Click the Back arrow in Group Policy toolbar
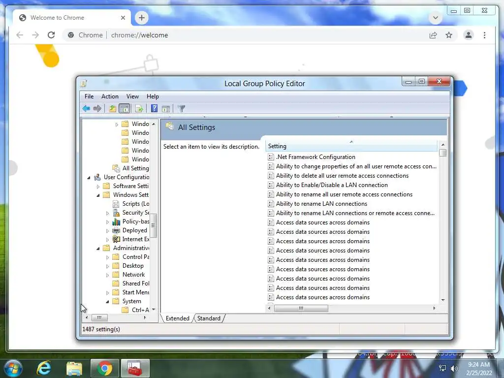The height and width of the screenshot is (378, 504). coord(86,109)
